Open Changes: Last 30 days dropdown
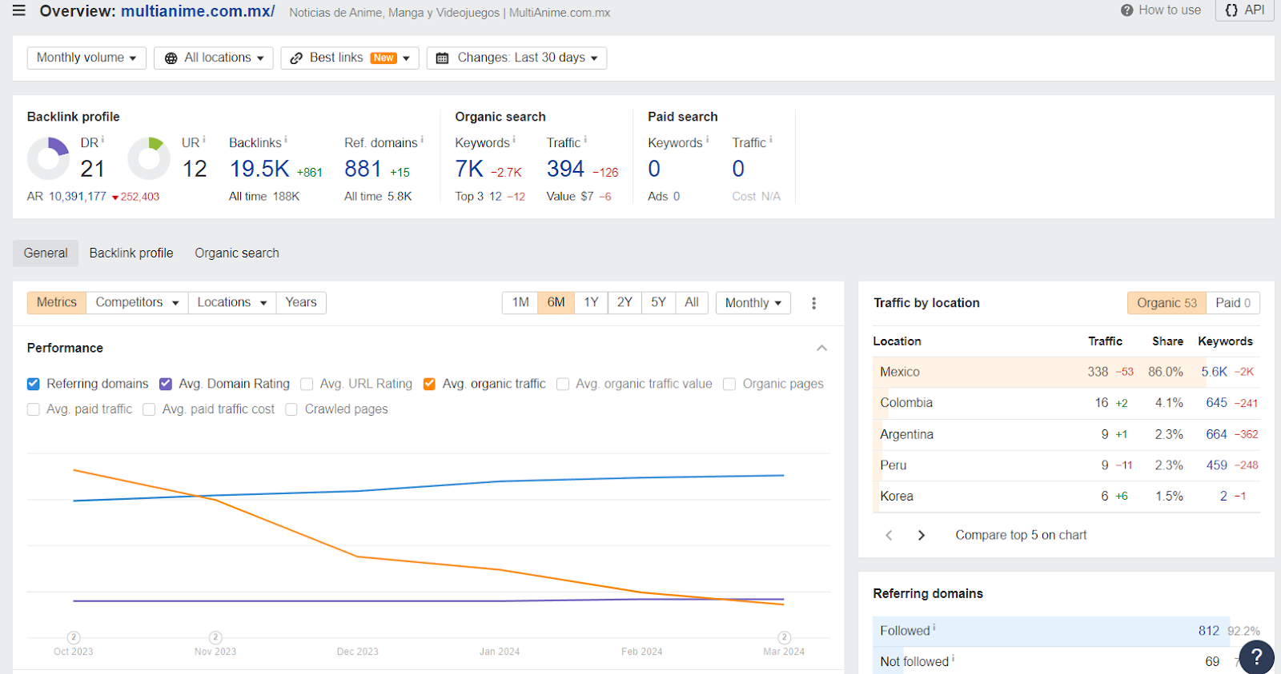The width and height of the screenshot is (1281, 674). (516, 58)
